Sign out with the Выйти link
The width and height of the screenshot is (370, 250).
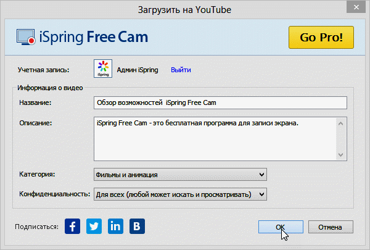181,70
